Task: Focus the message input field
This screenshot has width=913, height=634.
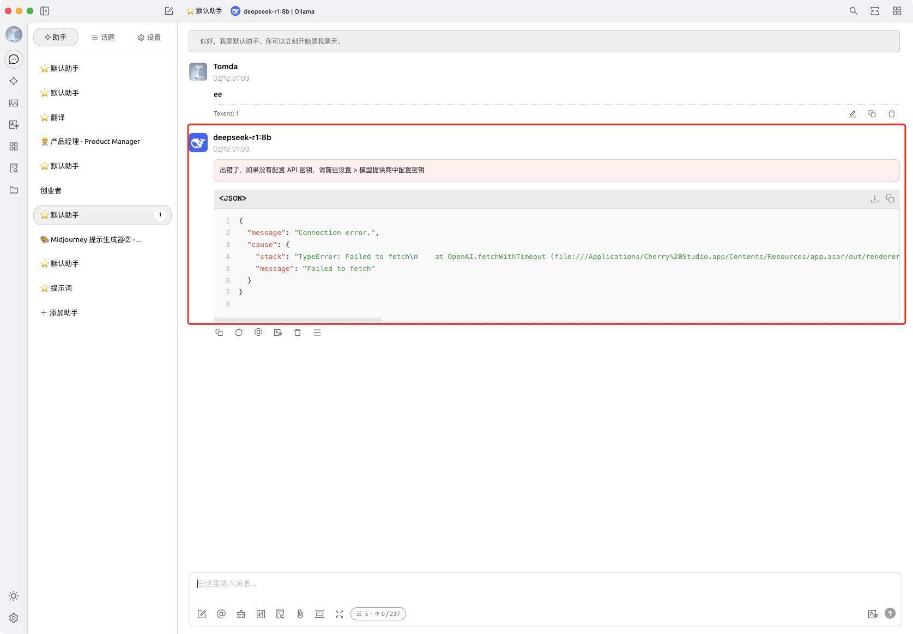Action: click(x=545, y=584)
